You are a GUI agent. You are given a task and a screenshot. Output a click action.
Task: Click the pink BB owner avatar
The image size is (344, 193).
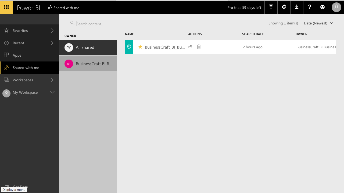click(x=69, y=64)
